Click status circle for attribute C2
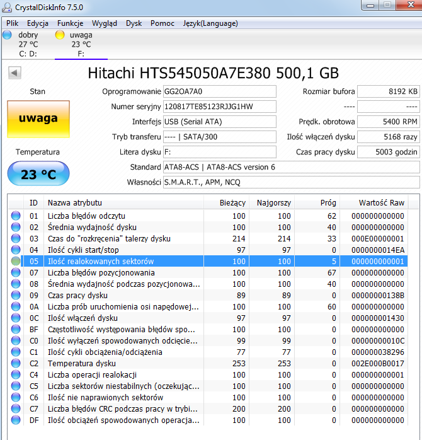Image resolution: width=422 pixels, height=440 pixels. tap(16, 363)
